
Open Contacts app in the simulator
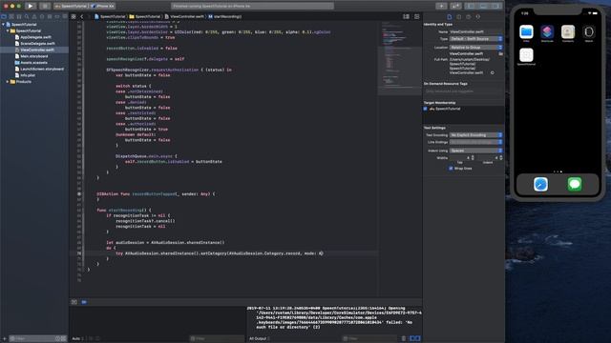(568, 31)
